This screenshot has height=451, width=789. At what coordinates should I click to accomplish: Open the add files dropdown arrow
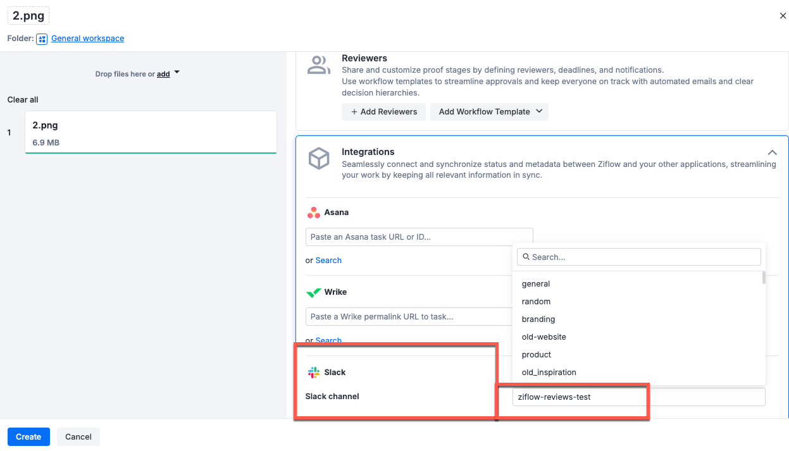click(x=176, y=73)
